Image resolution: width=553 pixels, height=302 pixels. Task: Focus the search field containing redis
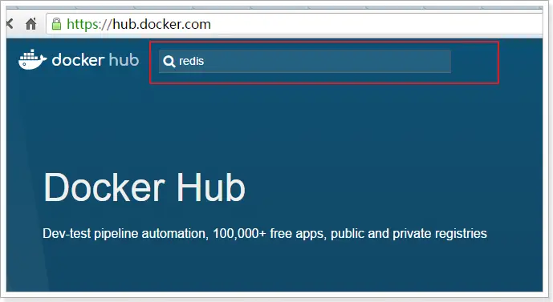305,61
